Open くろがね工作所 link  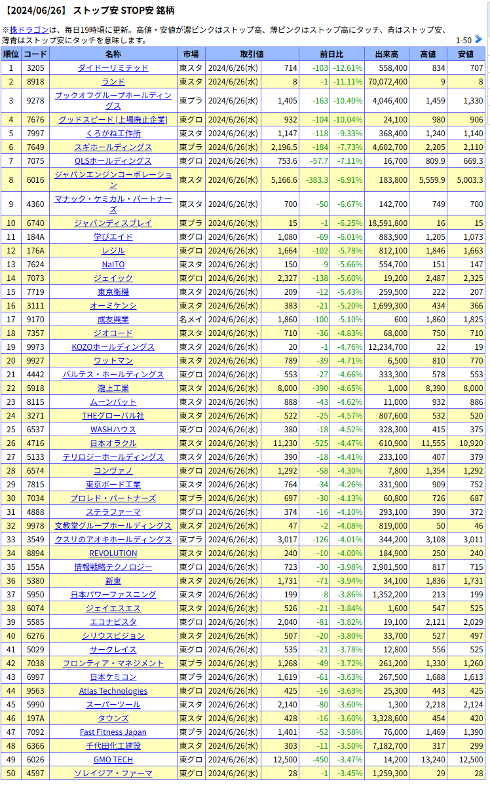click(x=113, y=133)
